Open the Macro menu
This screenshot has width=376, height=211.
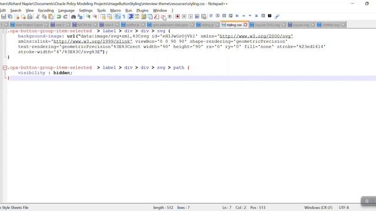(x=115, y=11)
